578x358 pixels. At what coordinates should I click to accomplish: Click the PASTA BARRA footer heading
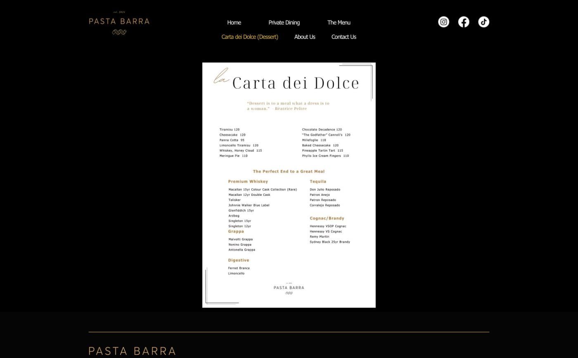coord(132,351)
